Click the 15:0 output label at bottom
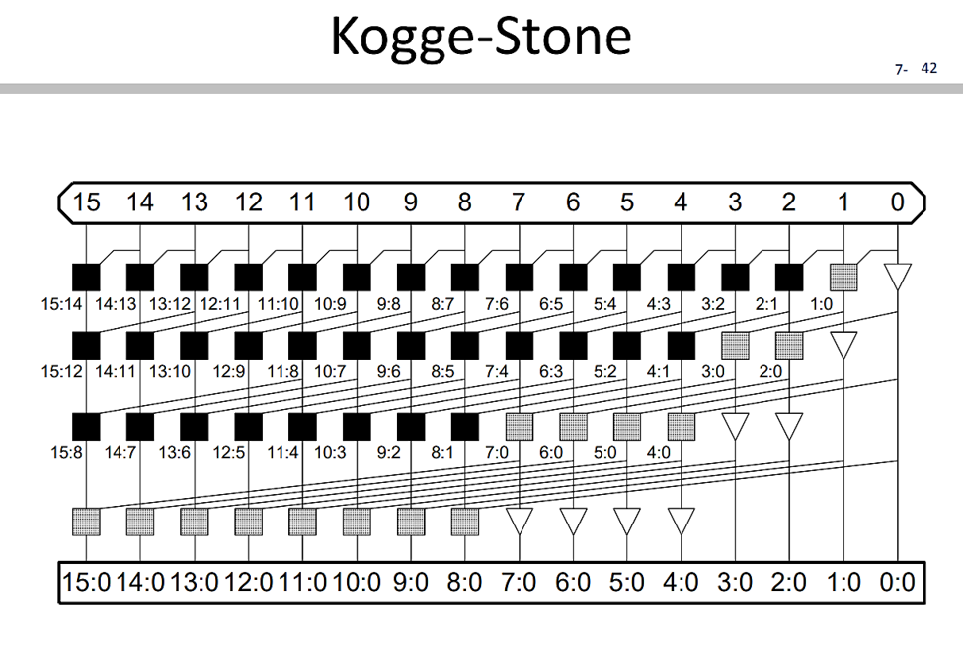 click(x=87, y=582)
